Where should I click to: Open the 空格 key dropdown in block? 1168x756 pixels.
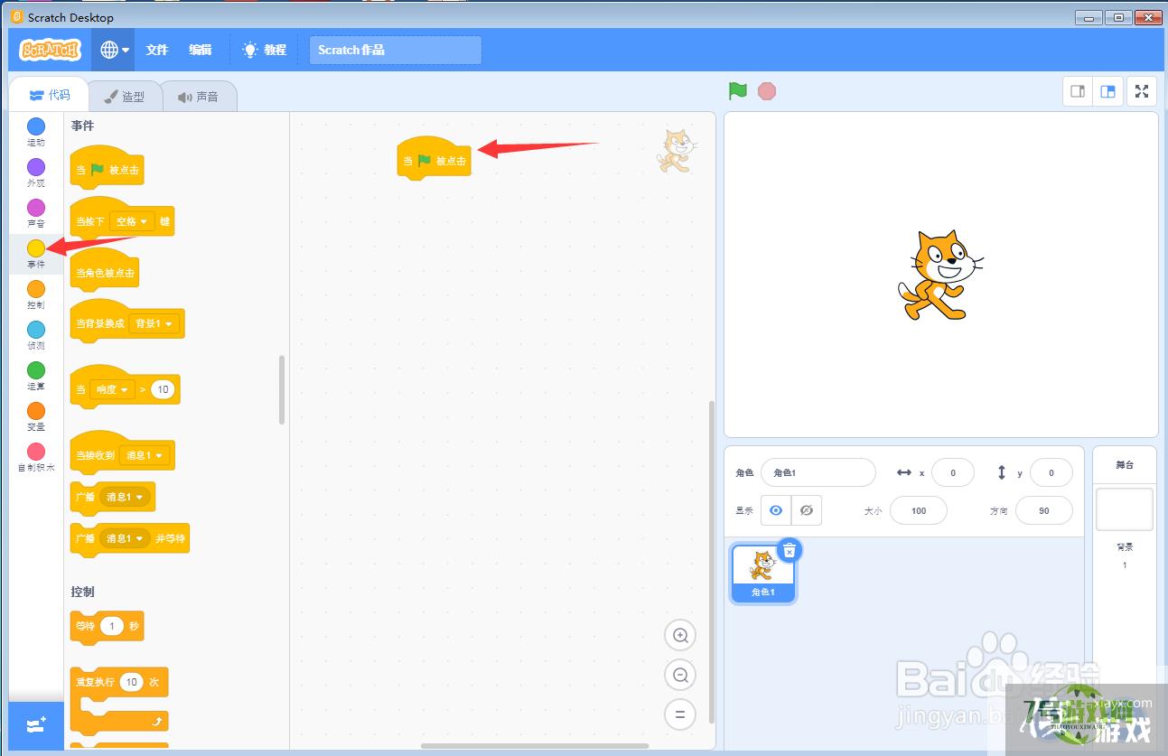point(132,221)
